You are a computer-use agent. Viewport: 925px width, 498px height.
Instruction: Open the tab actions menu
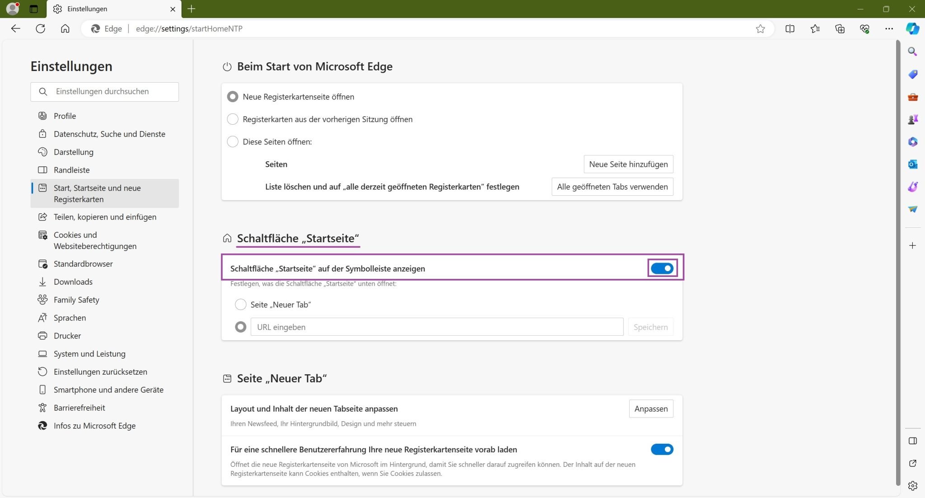tap(33, 9)
